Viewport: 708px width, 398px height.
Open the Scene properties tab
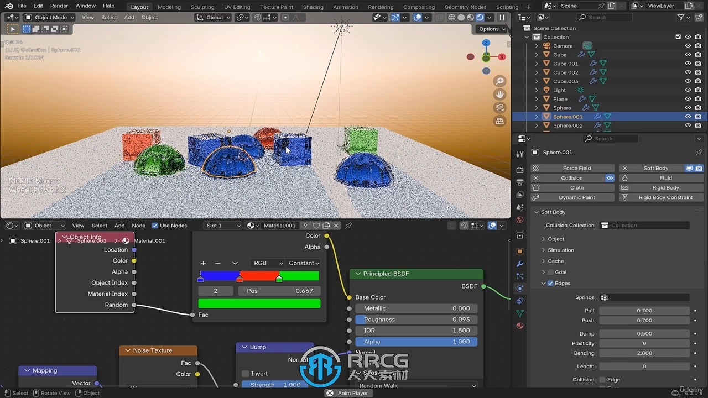[519, 207]
